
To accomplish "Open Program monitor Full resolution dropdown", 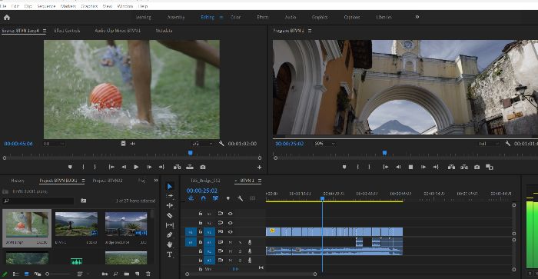I will pyautogui.click(x=488, y=144).
